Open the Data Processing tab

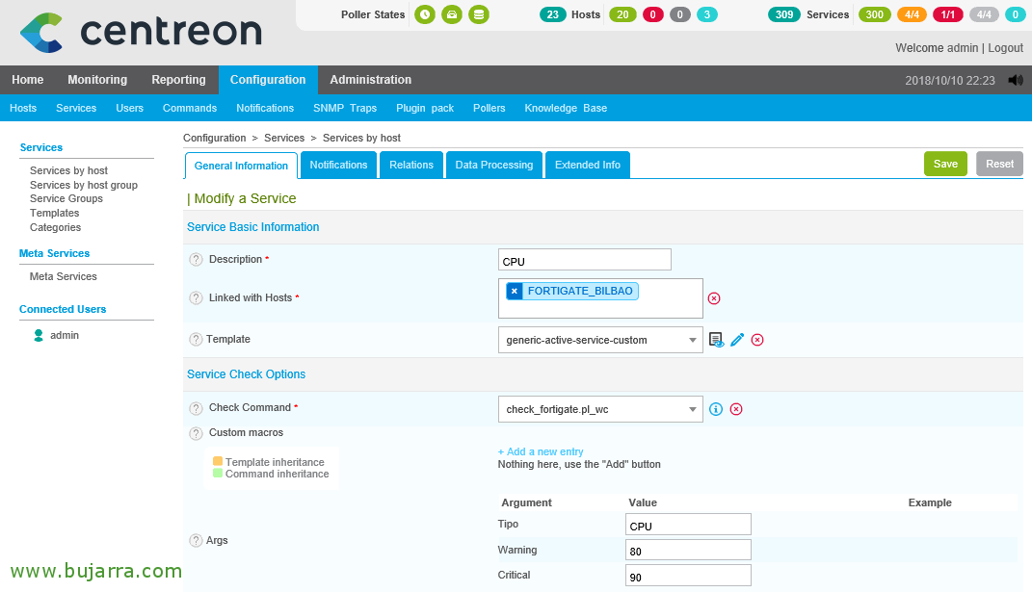494,166
